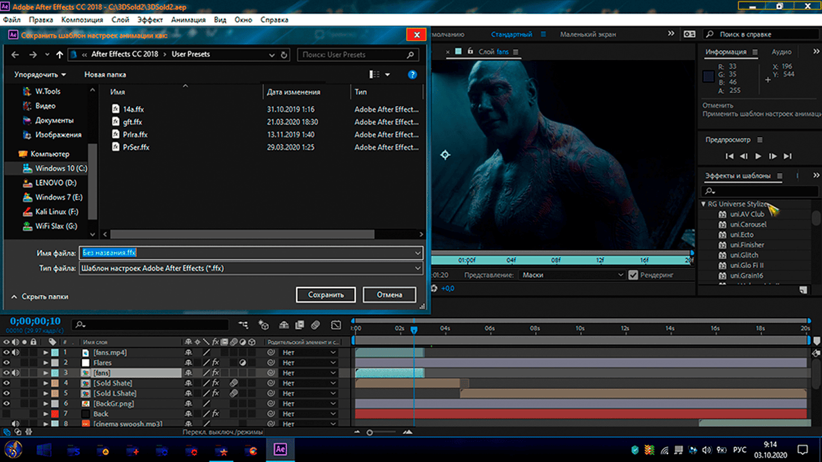Open dialog help question mark icon
This screenshot has width=822, height=462.
tap(412, 75)
